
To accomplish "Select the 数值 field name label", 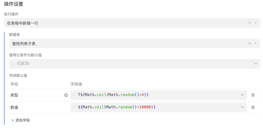I will [14, 108].
